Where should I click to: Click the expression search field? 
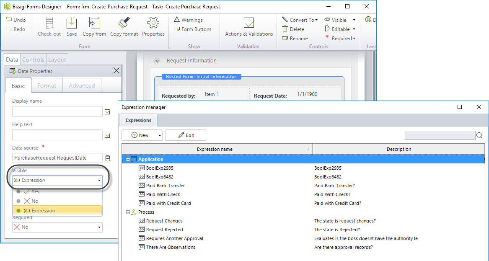click(x=440, y=135)
